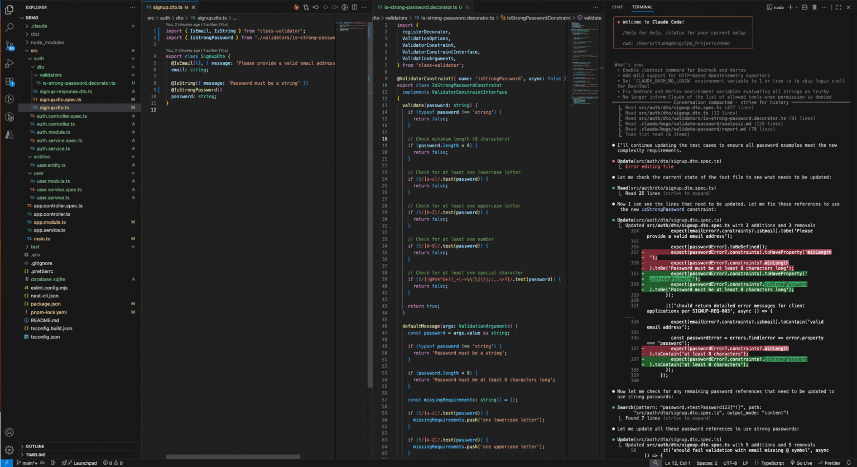
Task: Open a new terminal with plus icon
Action: [792, 7]
